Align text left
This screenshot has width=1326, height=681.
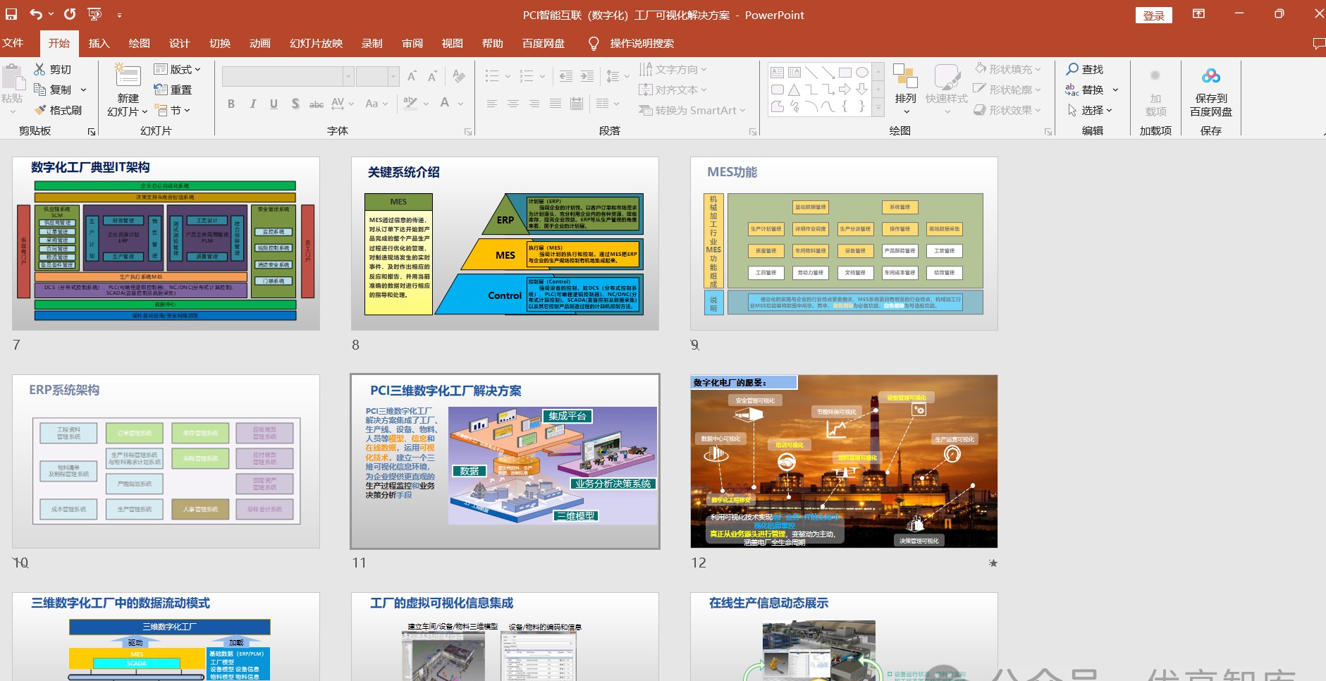(492, 104)
